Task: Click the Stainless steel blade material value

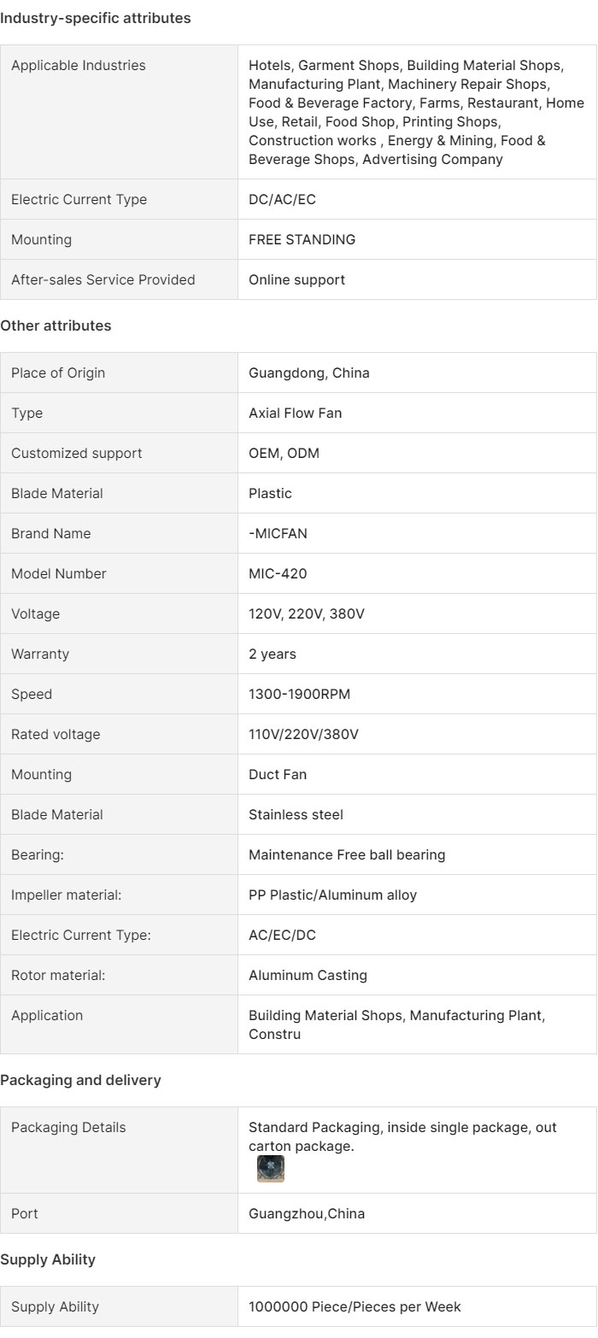Action: click(x=296, y=814)
